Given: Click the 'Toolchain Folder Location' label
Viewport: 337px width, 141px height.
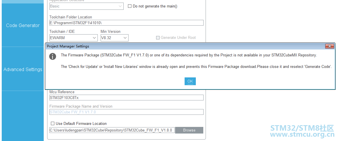Looking at the screenshot, I should pyautogui.click(x=71, y=17).
